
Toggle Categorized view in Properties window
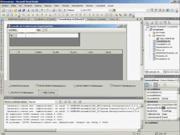tap(146, 85)
